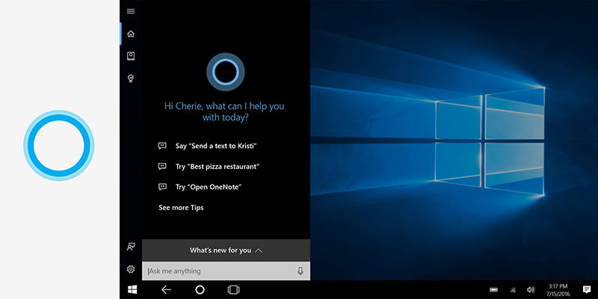Open the volume control in system tray

tap(531, 289)
